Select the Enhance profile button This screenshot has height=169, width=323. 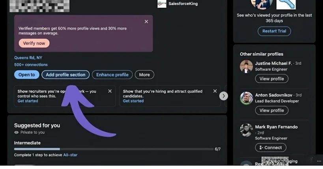tap(112, 75)
